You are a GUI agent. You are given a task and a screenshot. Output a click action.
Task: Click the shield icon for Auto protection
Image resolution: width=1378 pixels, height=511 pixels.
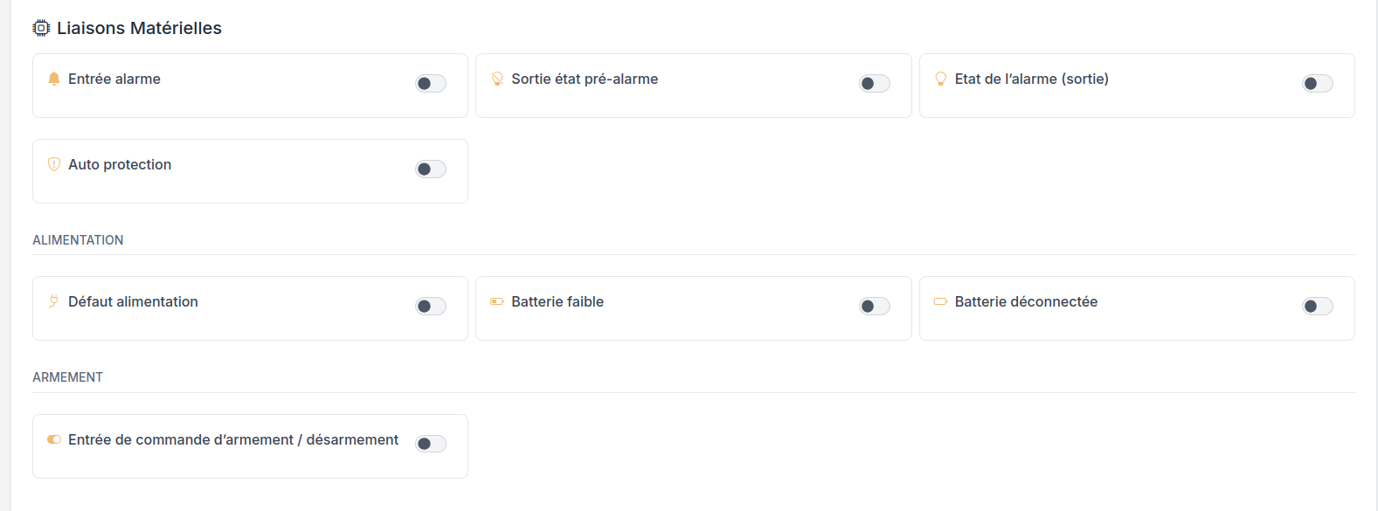tap(54, 164)
